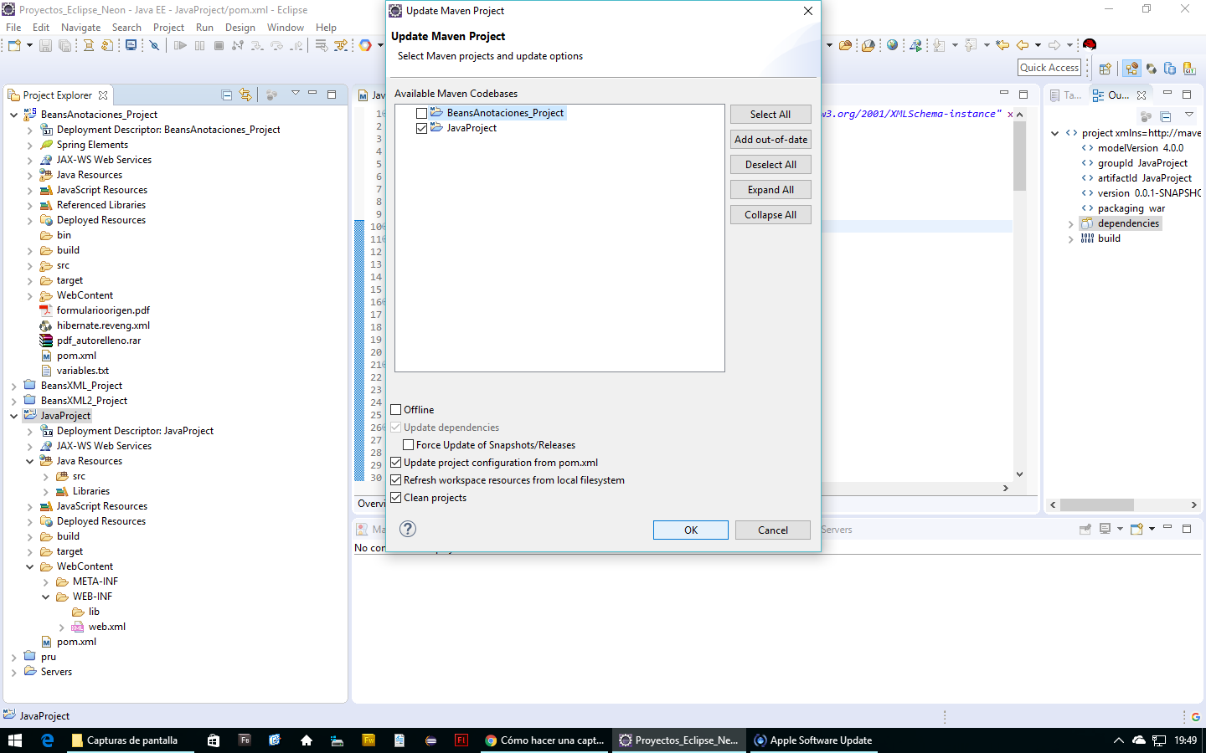Image resolution: width=1206 pixels, height=753 pixels.
Task: Toggle Link with Editor in Project Explorer
Action: [x=245, y=95]
